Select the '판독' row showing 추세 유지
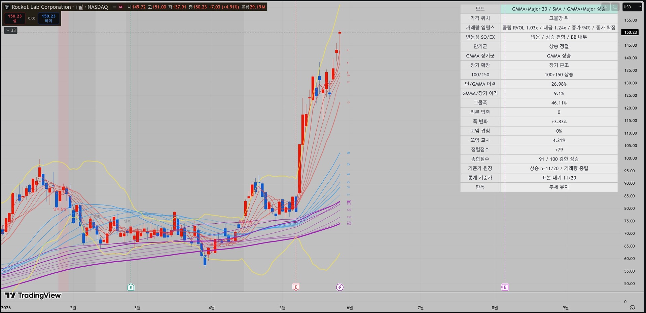The width and height of the screenshot is (646, 313). tap(539, 187)
